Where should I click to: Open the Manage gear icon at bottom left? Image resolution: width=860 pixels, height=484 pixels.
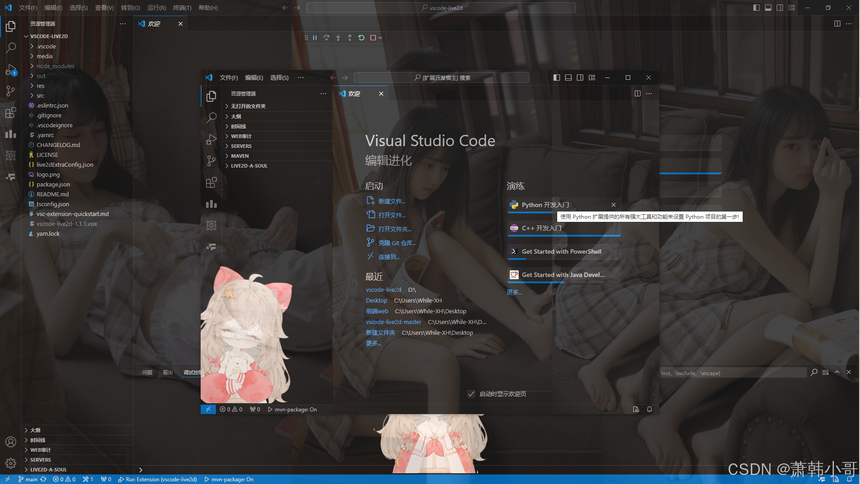click(11, 463)
